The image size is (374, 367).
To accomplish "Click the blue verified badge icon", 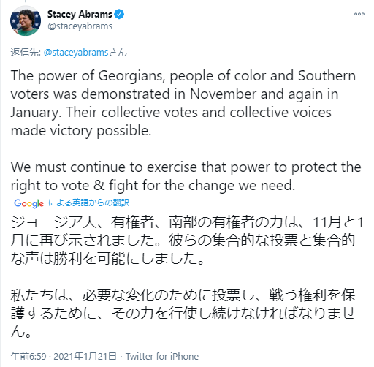I will pyautogui.click(x=119, y=14).
